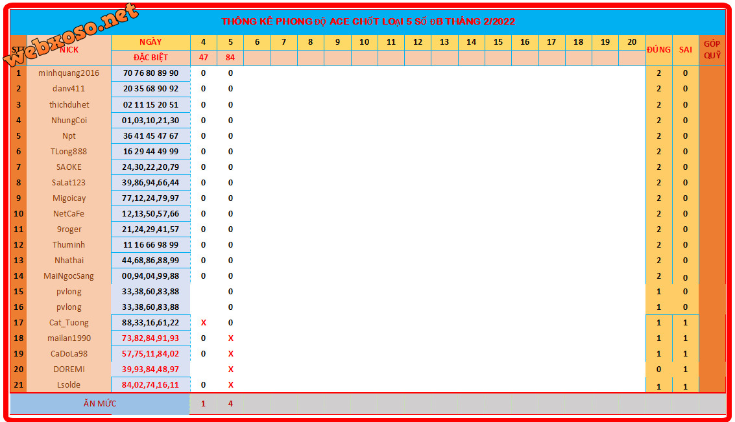735x422 pixels.
Task: Click numbers cell '39,86,94,66,44'
Action: (151, 183)
